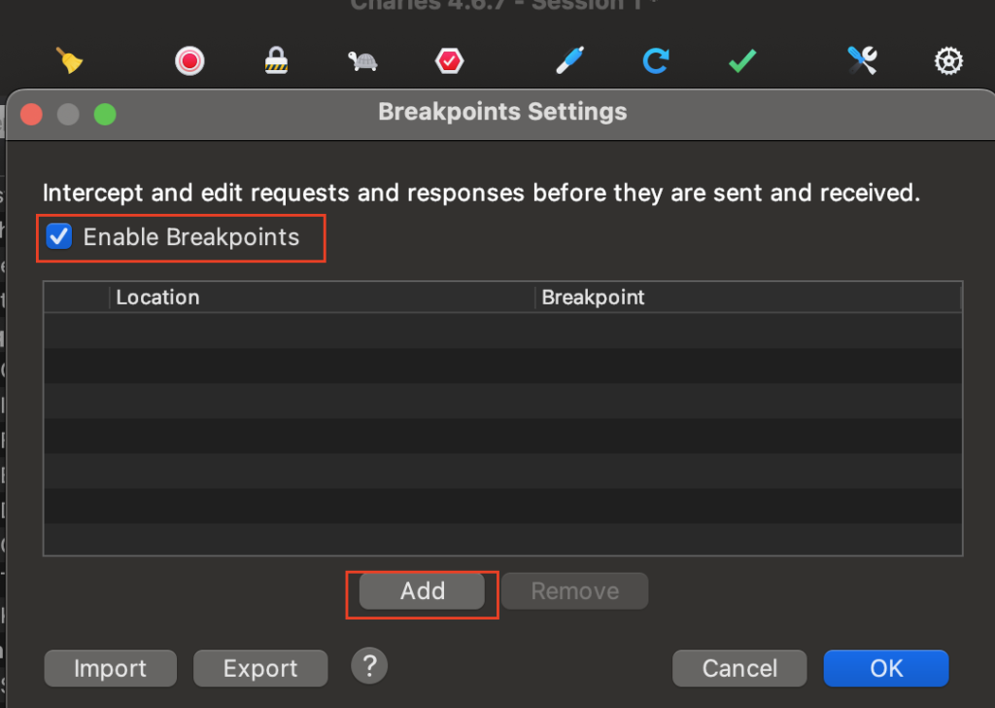The width and height of the screenshot is (995, 708).
Task: Uncheck the Enable Breakpoints checkbox
Action: tap(60, 237)
